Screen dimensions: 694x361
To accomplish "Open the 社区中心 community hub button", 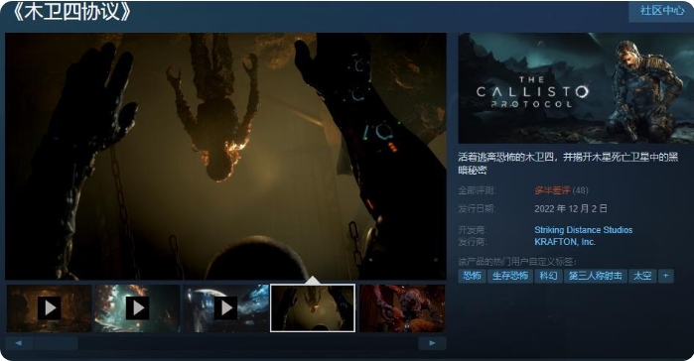I will coord(661,11).
